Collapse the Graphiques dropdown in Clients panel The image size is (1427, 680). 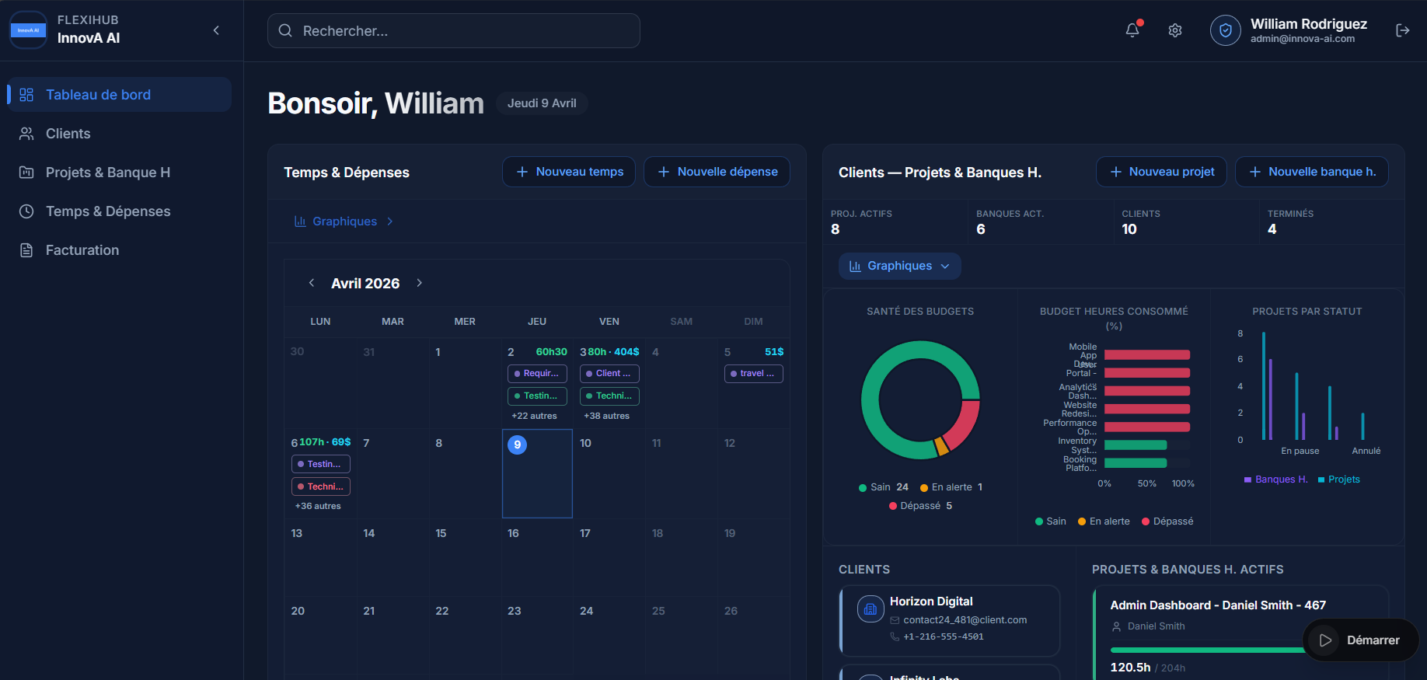[x=899, y=266]
